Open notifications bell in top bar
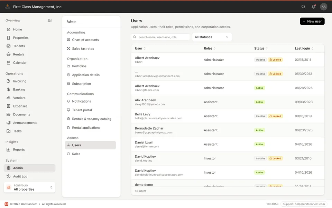The height and width of the screenshot is (208, 332). (x=314, y=7)
